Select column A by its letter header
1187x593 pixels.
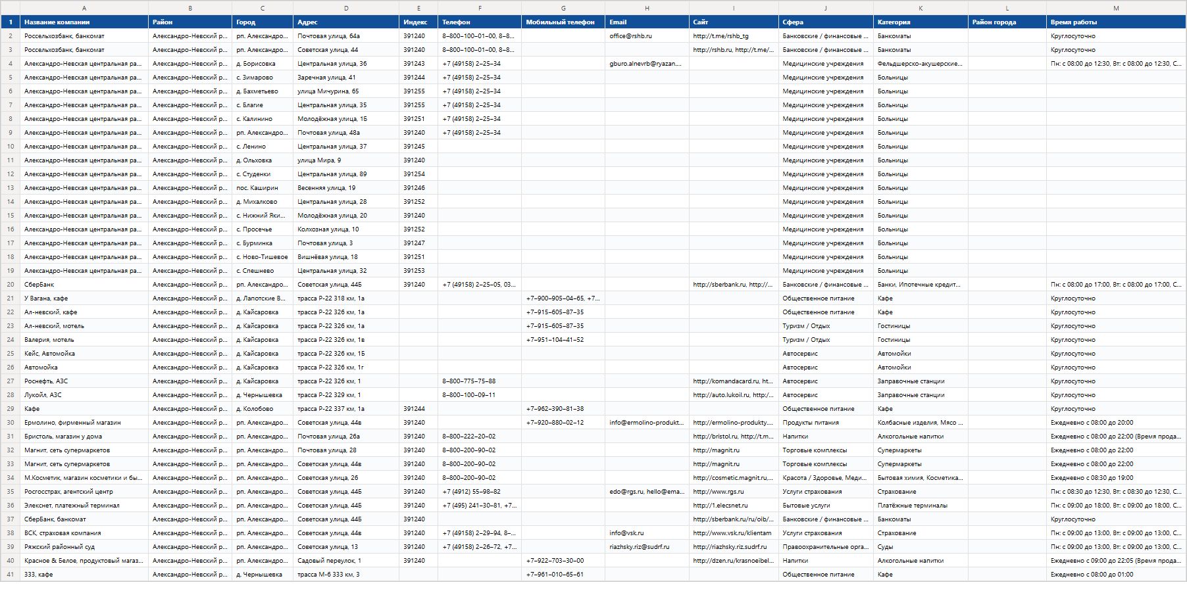[84, 8]
